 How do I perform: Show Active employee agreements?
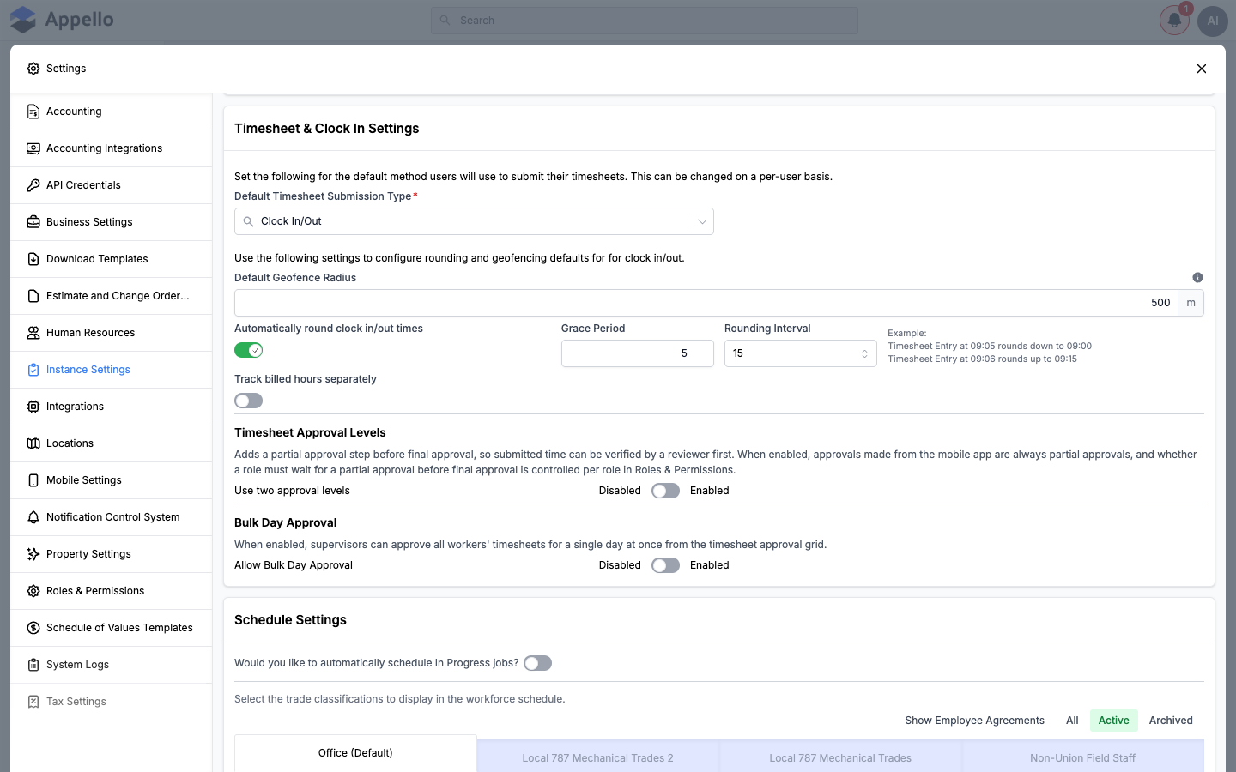point(1113,721)
